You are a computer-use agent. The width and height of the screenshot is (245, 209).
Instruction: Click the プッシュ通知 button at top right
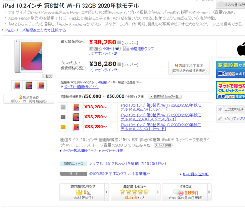[x=231, y=4]
